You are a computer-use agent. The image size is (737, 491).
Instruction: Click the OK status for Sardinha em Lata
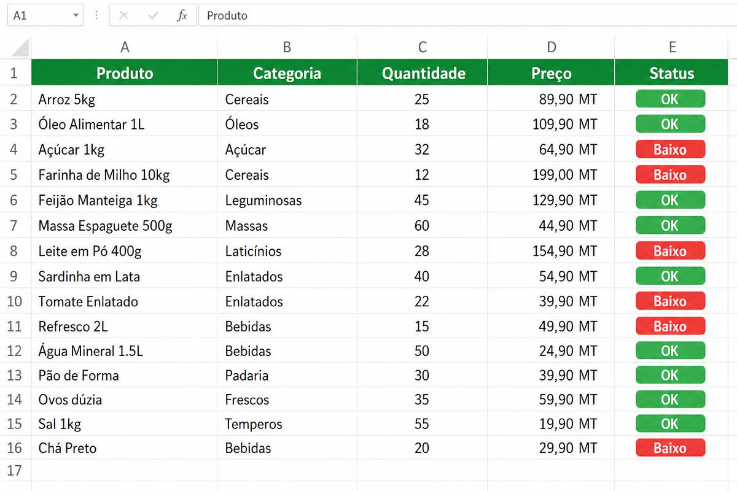click(670, 276)
